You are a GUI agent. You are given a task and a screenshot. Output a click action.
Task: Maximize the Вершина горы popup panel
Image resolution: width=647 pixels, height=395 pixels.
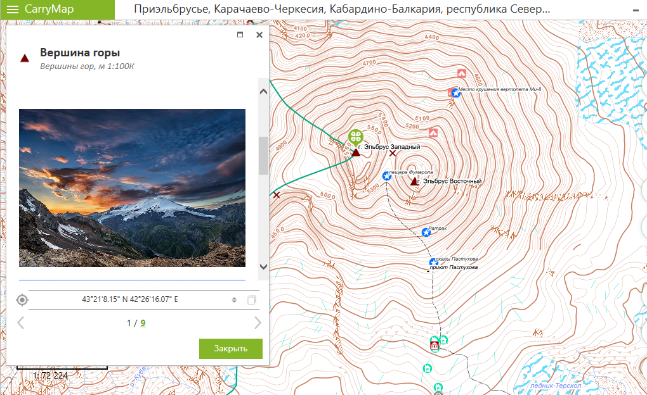[240, 35]
